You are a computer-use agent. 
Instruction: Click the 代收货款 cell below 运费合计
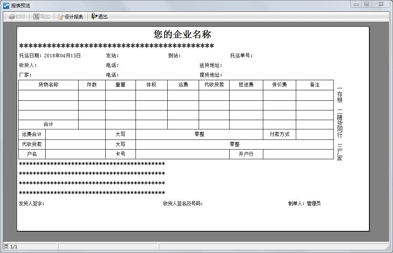[32, 145]
